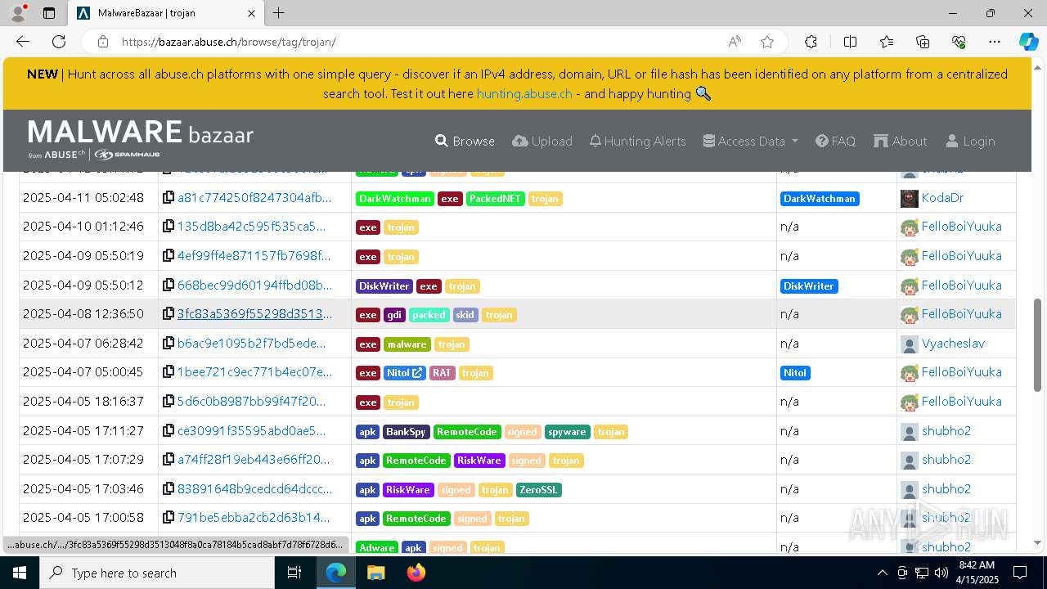1047x589 pixels.
Task: Copy hash ce30991f35595abd0ae5 to clipboard
Action: click(x=169, y=431)
